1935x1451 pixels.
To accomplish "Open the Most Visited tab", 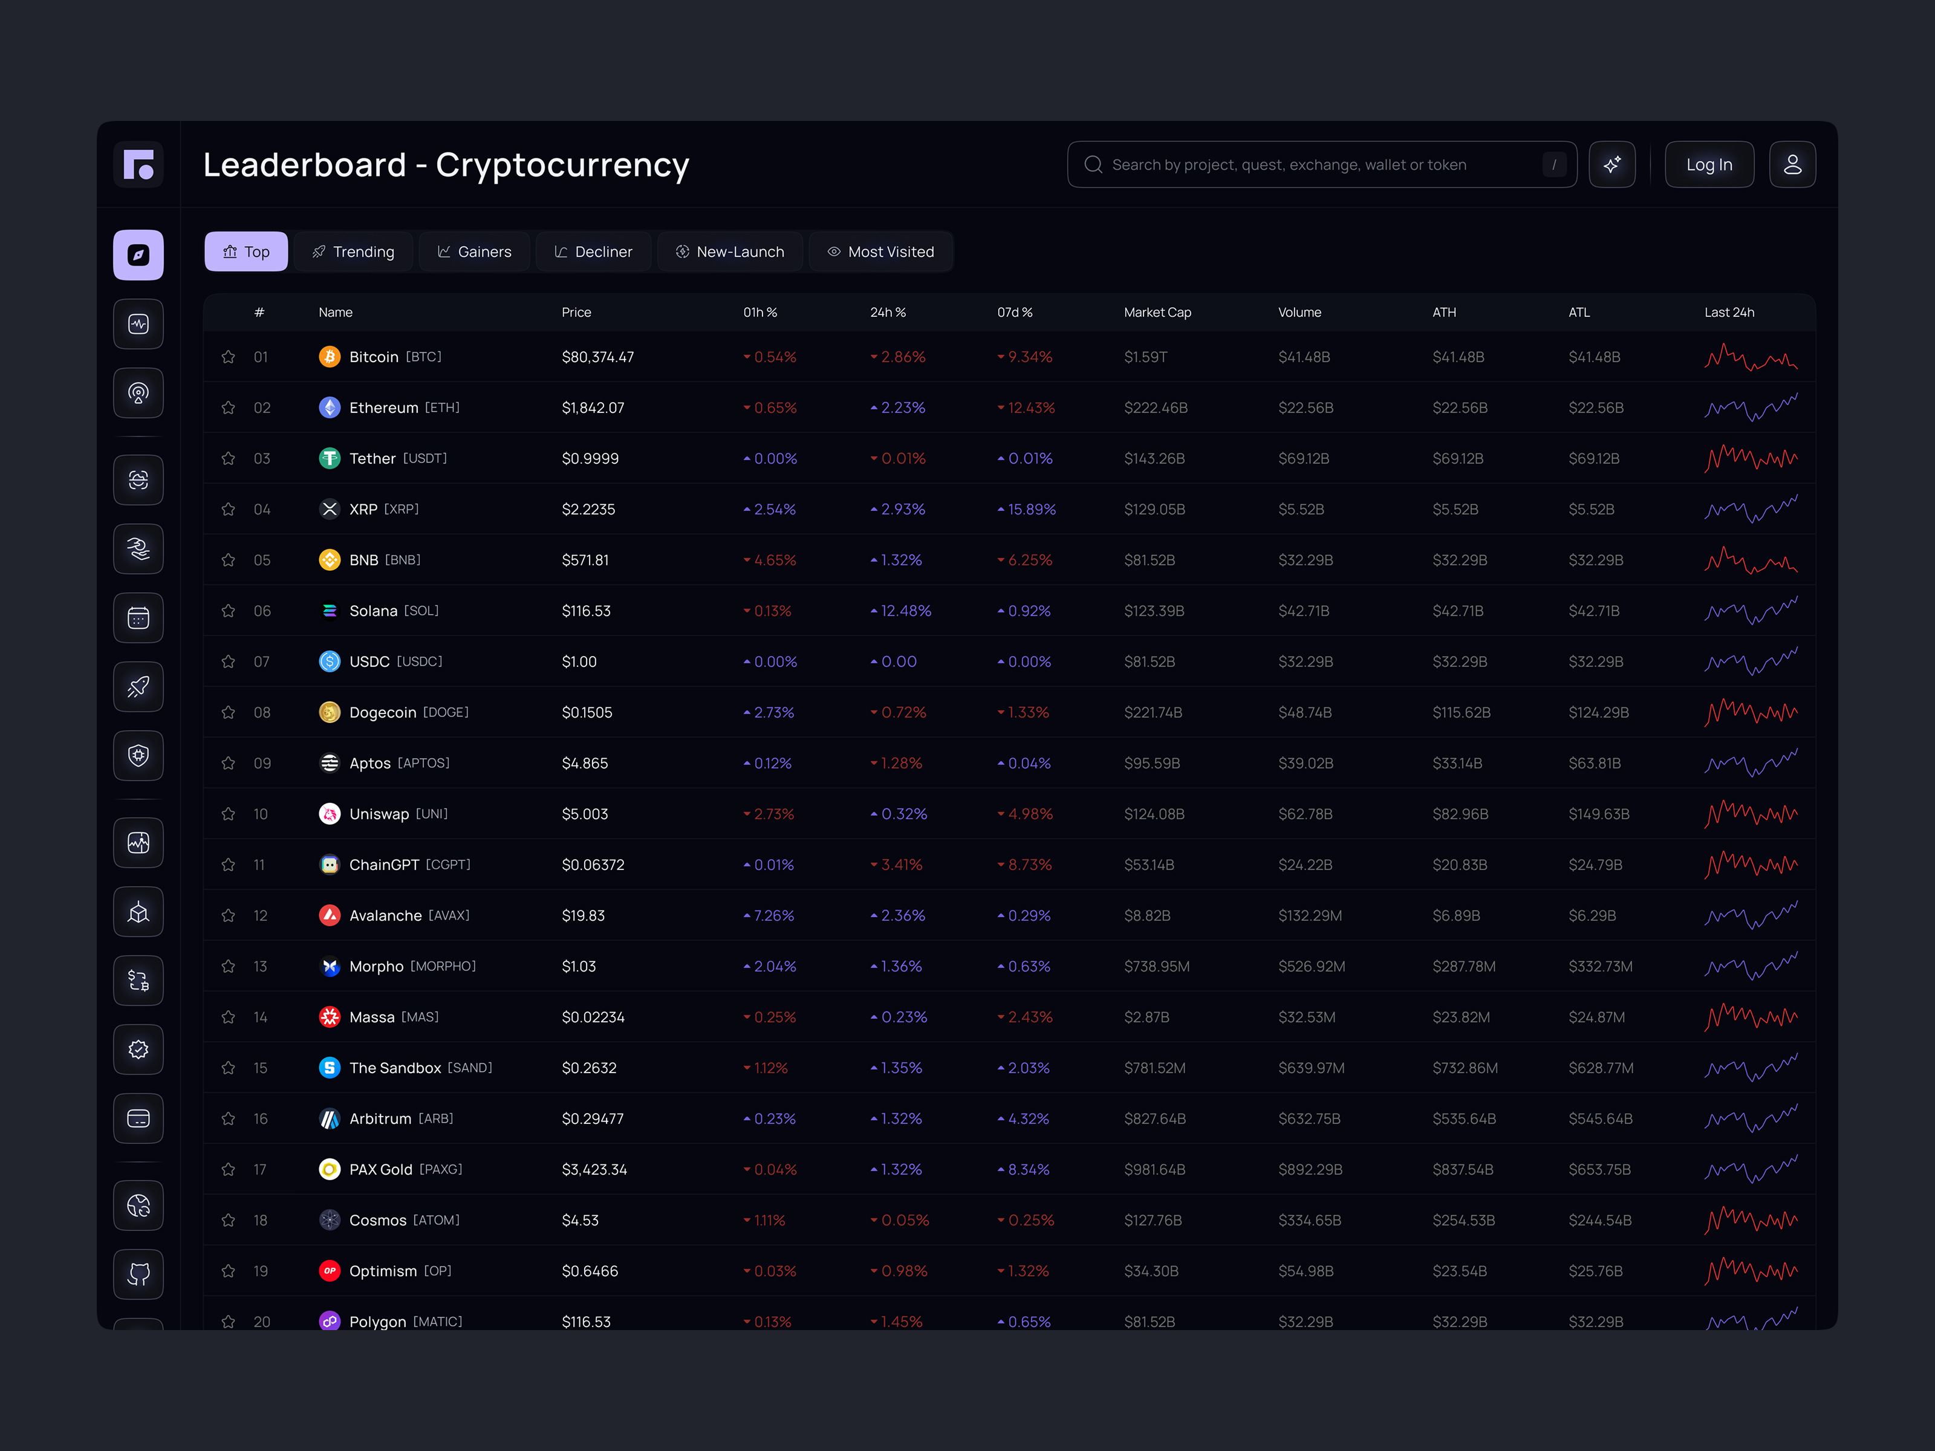I will (x=881, y=252).
